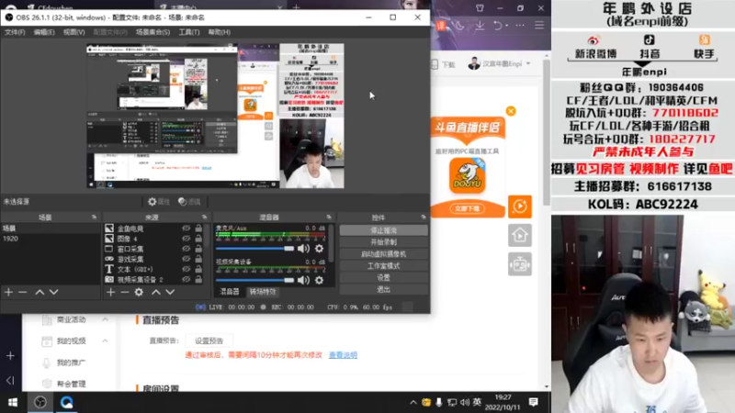Click 立即下载 on Douyu banner
The width and height of the screenshot is (735, 413).
coord(468,209)
